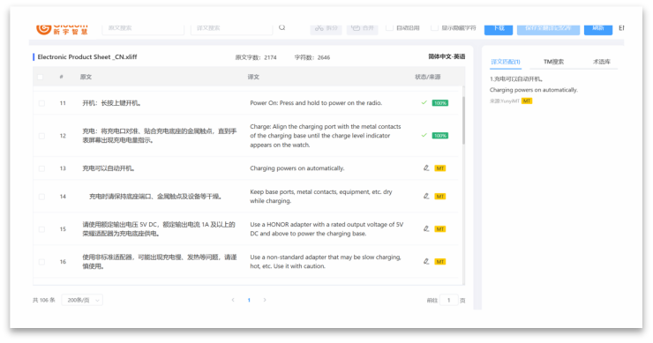Click source text 开机：长按上键开机。
Image resolution: width=653 pixels, height=343 pixels.
(111, 103)
